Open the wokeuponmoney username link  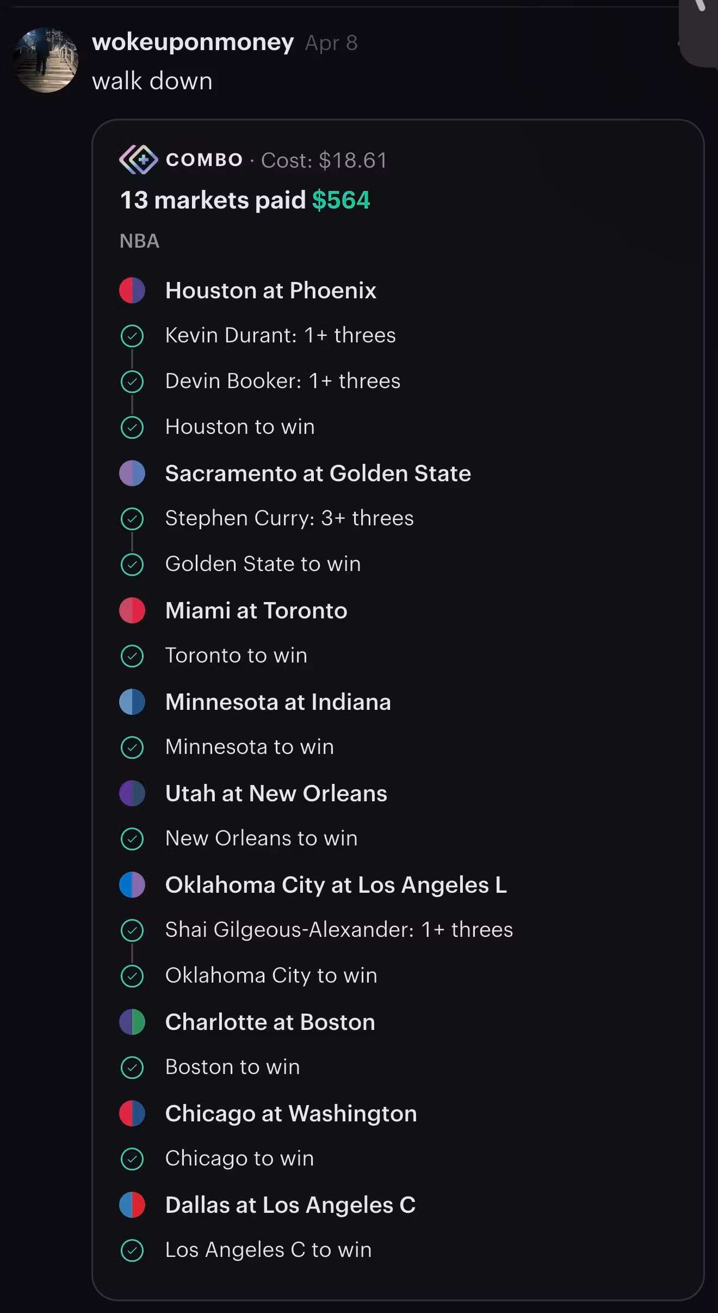(193, 42)
